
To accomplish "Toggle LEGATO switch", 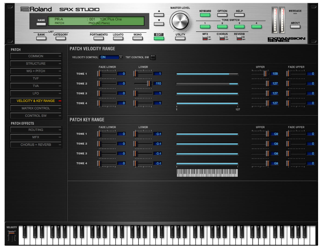I will (118, 38).
